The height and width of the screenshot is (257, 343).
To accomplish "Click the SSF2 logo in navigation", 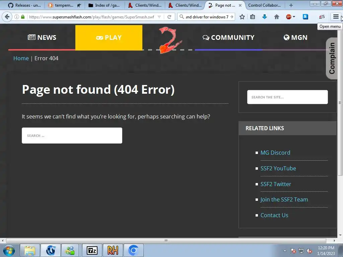I will click(170, 40).
